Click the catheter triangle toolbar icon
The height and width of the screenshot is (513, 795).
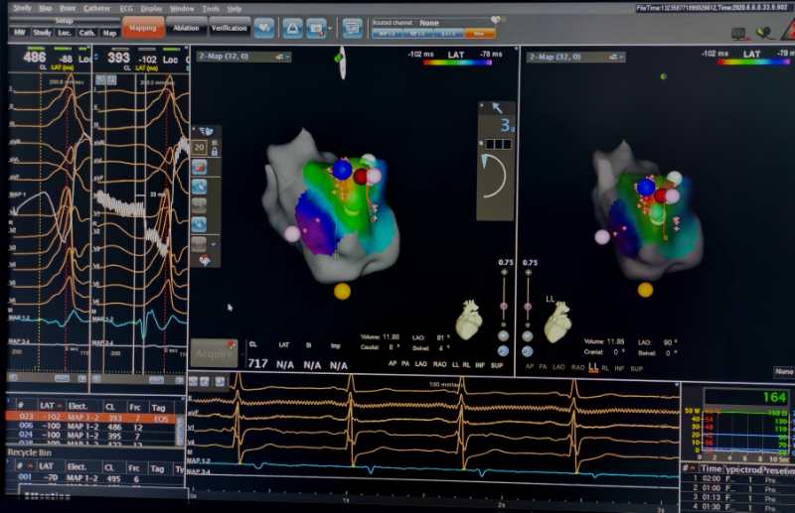(x=292, y=28)
